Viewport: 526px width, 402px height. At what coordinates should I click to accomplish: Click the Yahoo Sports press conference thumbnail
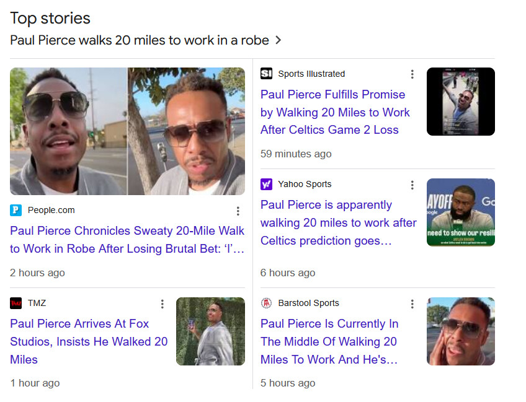460,212
